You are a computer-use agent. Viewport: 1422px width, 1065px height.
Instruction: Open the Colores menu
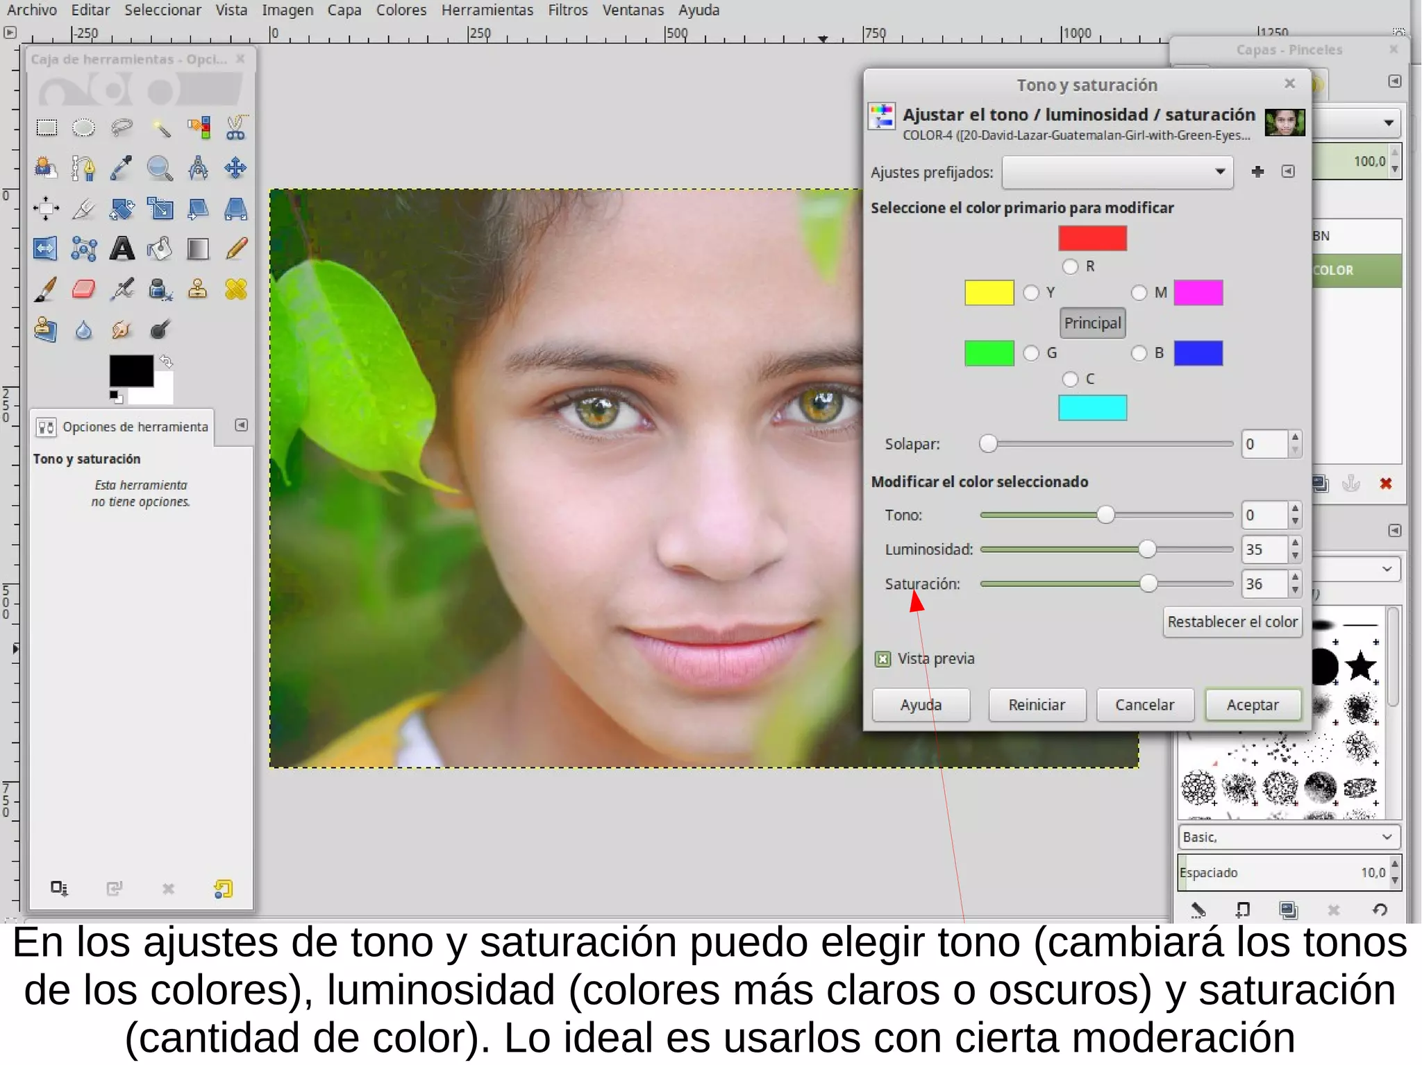[401, 10]
